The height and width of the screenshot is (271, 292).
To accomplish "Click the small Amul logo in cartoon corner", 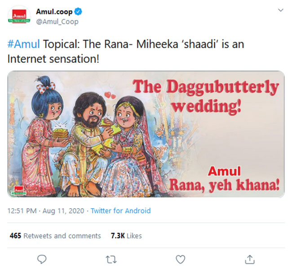I will (x=19, y=190).
